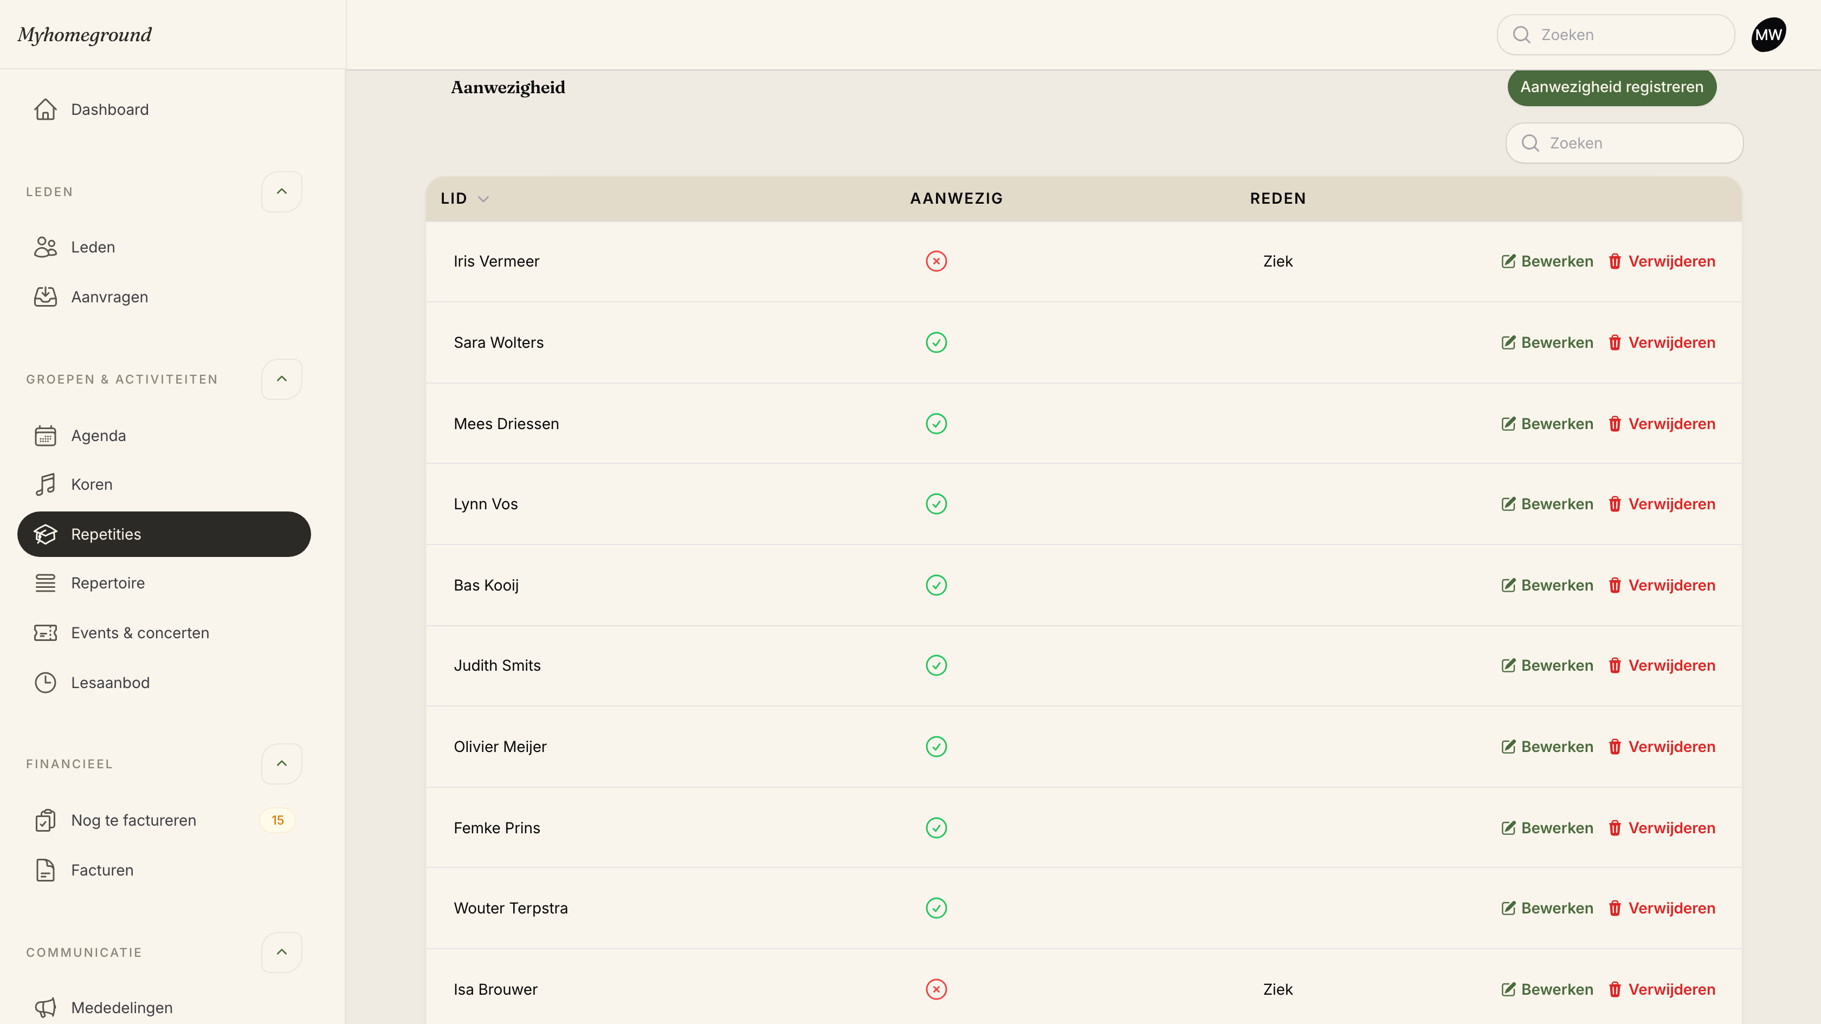Click Isa Brouwer's absent red cross indicator
The width and height of the screenshot is (1821, 1024).
[936, 989]
